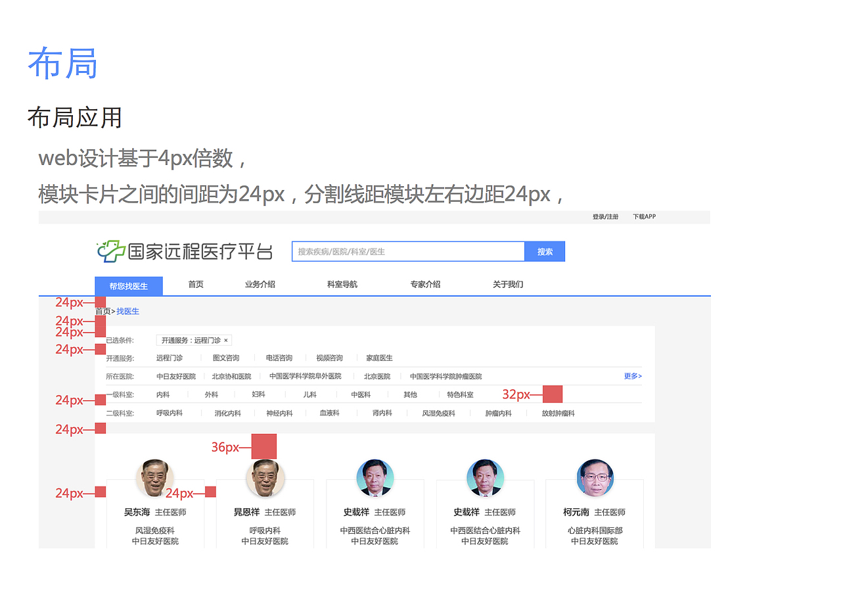
Task: Enable the 家庭医生 service filter
Action: click(379, 357)
